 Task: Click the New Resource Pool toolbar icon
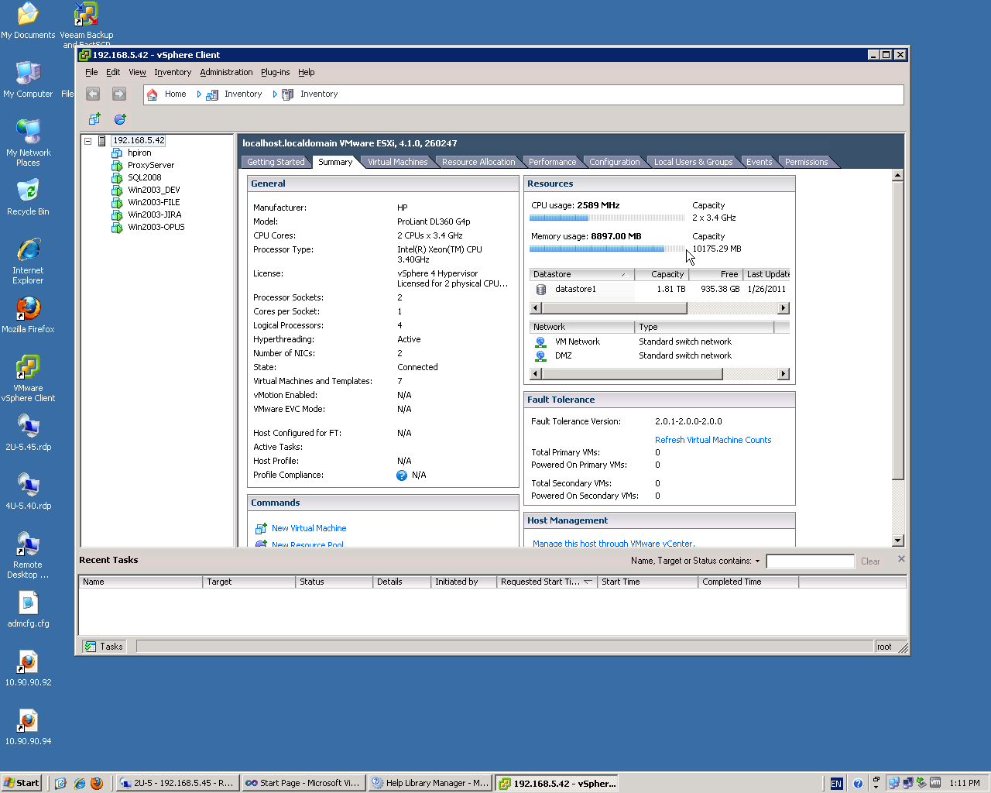click(120, 119)
